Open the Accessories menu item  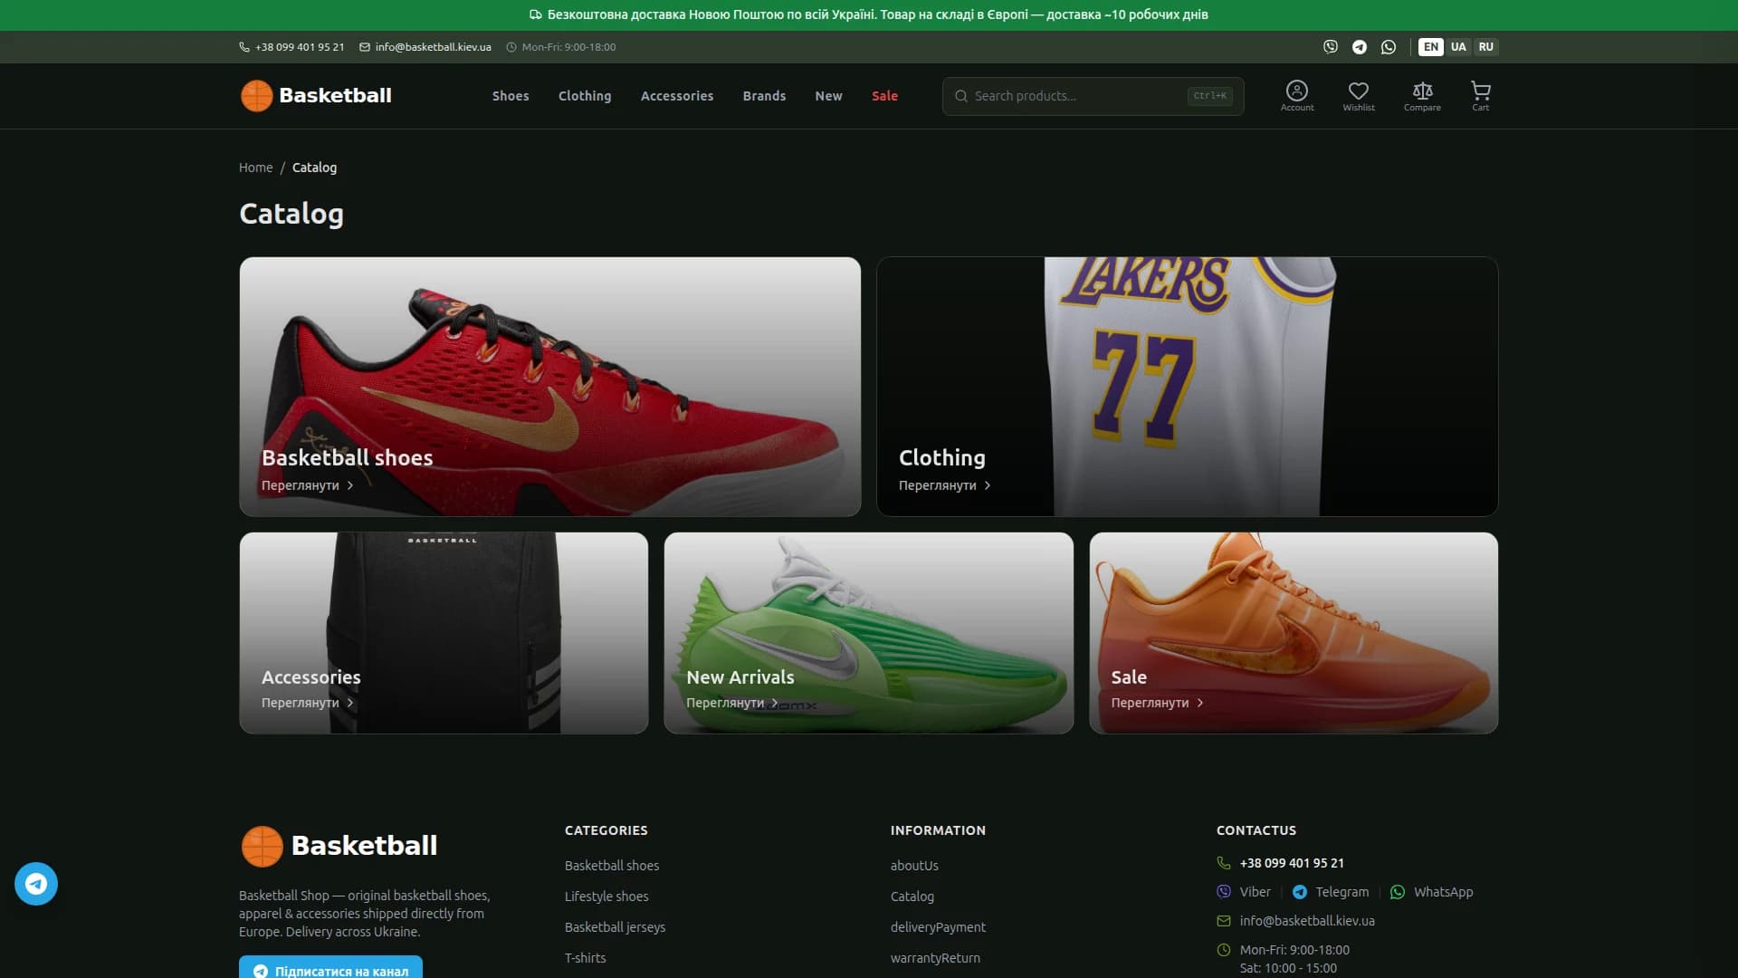coord(677,96)
